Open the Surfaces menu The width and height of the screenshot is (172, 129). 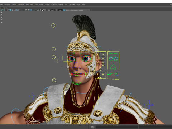click(54, 5)
